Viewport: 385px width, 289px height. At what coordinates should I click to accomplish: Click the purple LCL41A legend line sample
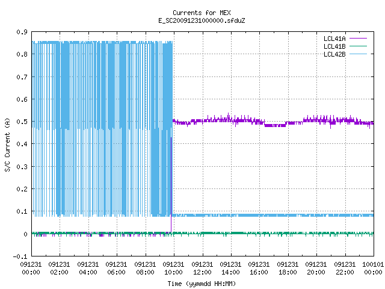[358, 39]
